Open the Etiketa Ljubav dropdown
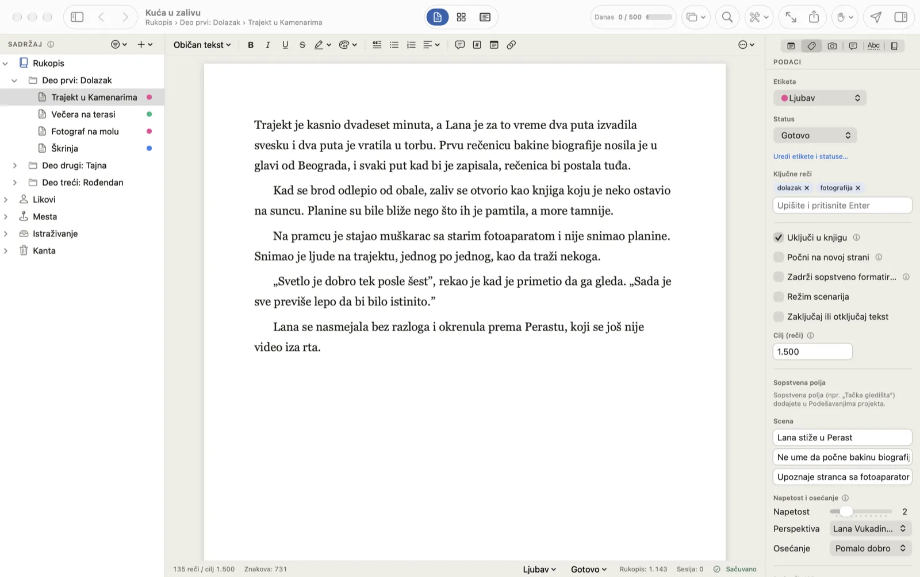Image resolution: width=920 pixels, height=577 pixels. point(819,98)
